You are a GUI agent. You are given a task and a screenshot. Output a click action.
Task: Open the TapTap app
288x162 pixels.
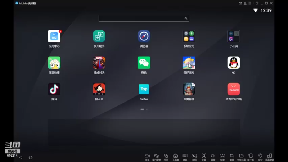point(144,89)
